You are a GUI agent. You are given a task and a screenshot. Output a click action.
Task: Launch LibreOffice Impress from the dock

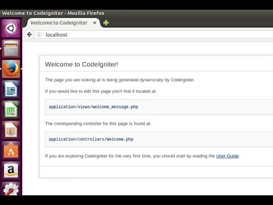[11, 130]
